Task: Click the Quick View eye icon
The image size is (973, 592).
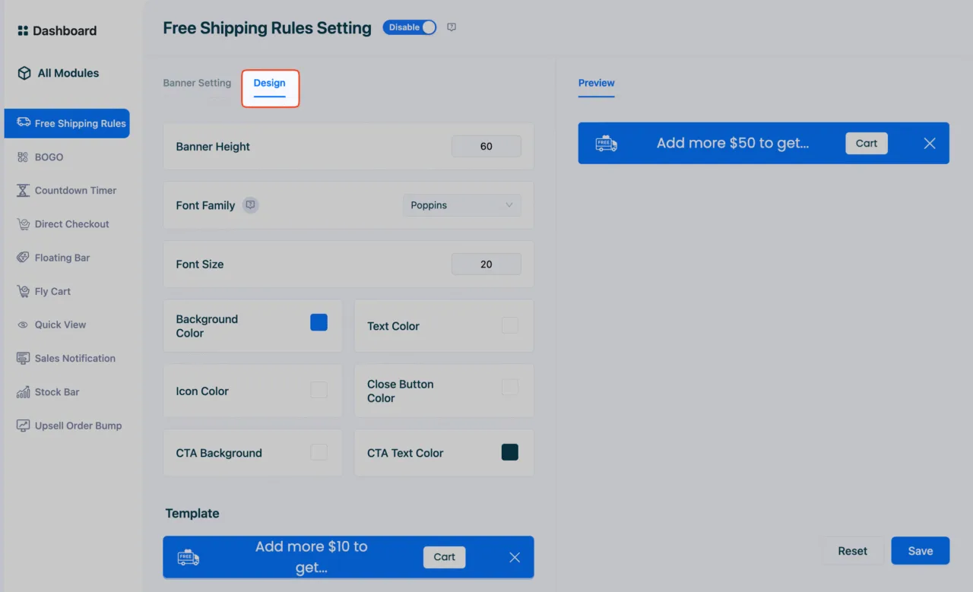Action: point(23,324)
